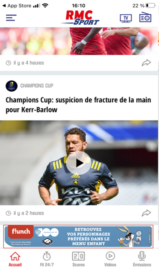This screenshot has width=159, height=274.
Task: Tap the RMC Sport logo
Action: click(x=80, y=17)
